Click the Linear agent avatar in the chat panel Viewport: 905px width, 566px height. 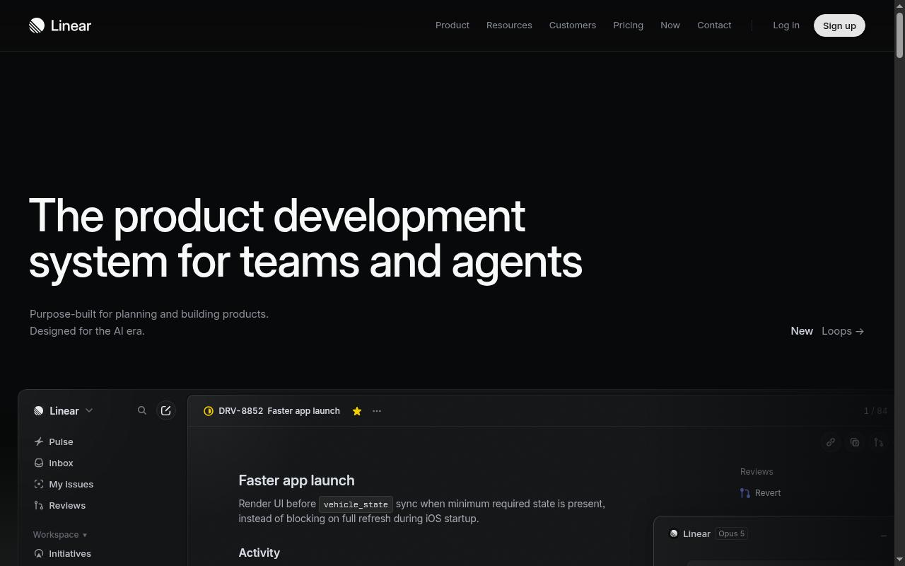(x=674, y=533)
